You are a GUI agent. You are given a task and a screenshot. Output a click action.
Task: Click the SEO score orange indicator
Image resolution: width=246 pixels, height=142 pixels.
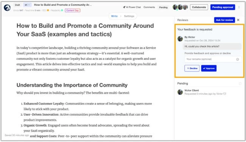48,10
